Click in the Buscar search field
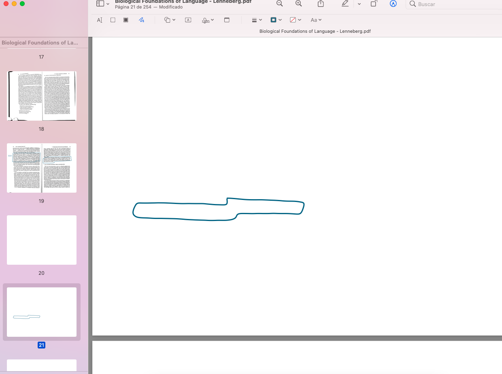This screenshot has width=502, height=374. [x=453, y=4]
